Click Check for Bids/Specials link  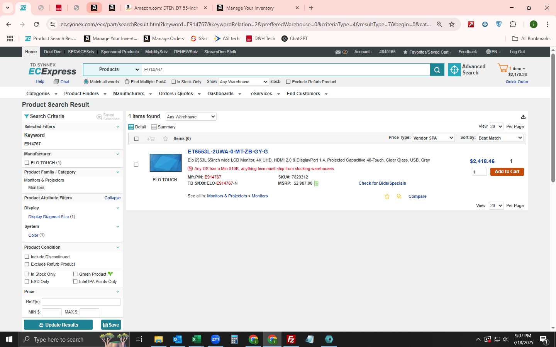pyautogui.click(x=382, y=184)
